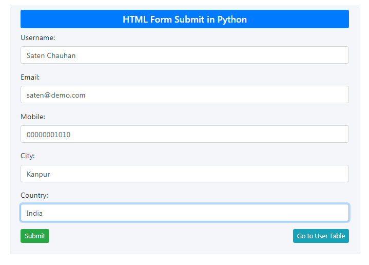
Task: Click the 'HTML Form Submit in Python' heading
Action: coord(185,20)
